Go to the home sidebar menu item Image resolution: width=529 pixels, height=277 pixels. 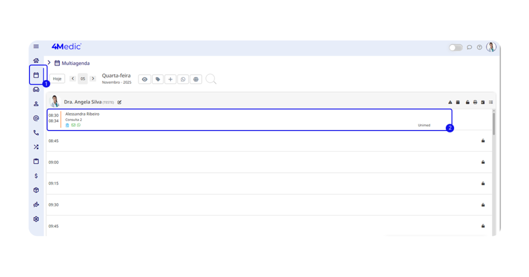click(36, 61)
